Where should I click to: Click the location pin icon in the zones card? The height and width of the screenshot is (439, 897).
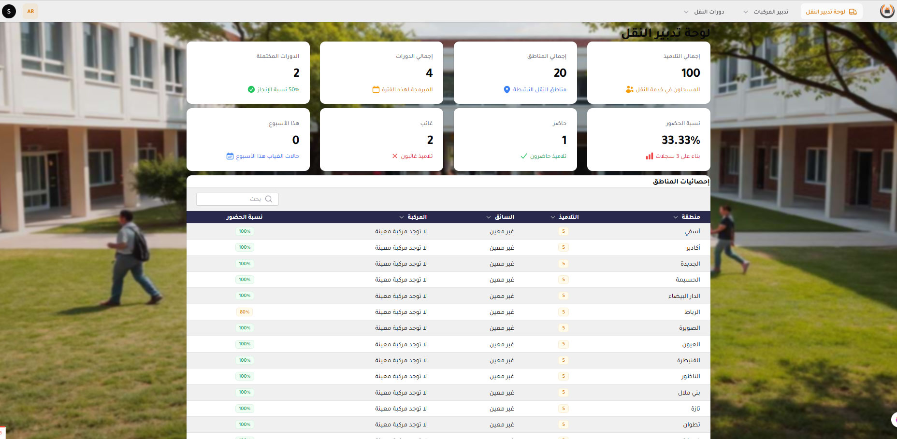pyautogui.click(x=506, y=89)
